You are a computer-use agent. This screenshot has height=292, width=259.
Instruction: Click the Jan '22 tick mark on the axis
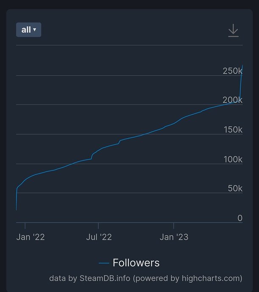(25, 225)
